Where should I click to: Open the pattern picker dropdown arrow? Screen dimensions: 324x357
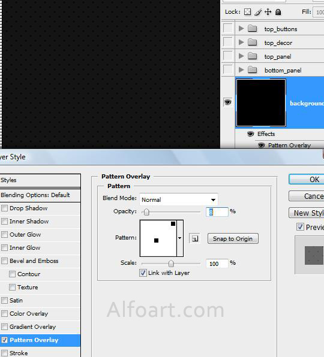coord(180,238)
